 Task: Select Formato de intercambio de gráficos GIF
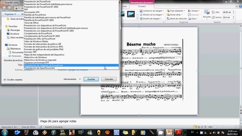point(71,44)
